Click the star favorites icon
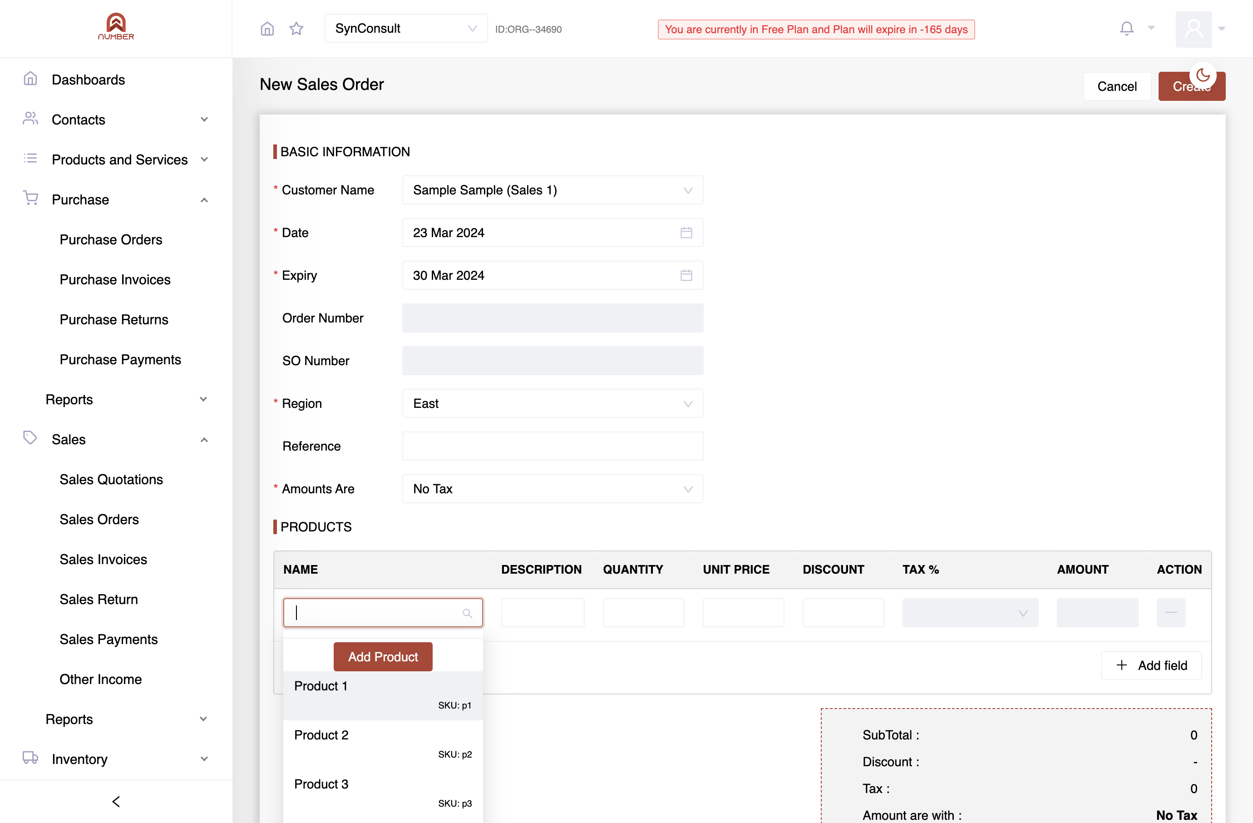 click(x=296, y=29)
